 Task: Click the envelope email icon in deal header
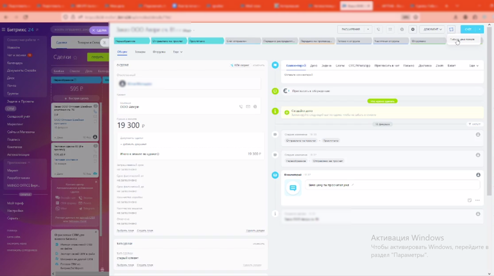pyautogui.click(x=390, y=29)
